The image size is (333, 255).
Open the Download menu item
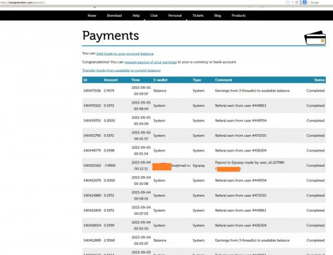coord(115,15)
